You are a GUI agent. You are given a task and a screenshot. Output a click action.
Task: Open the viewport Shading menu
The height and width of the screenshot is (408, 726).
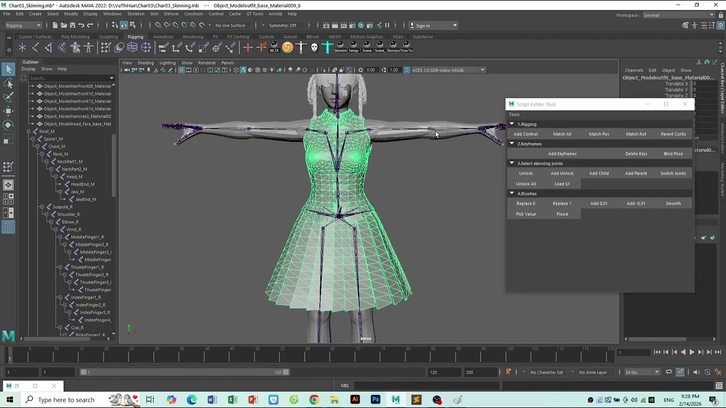[145, 63]
